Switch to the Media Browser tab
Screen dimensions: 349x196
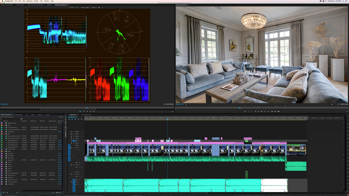coord(19,115)
